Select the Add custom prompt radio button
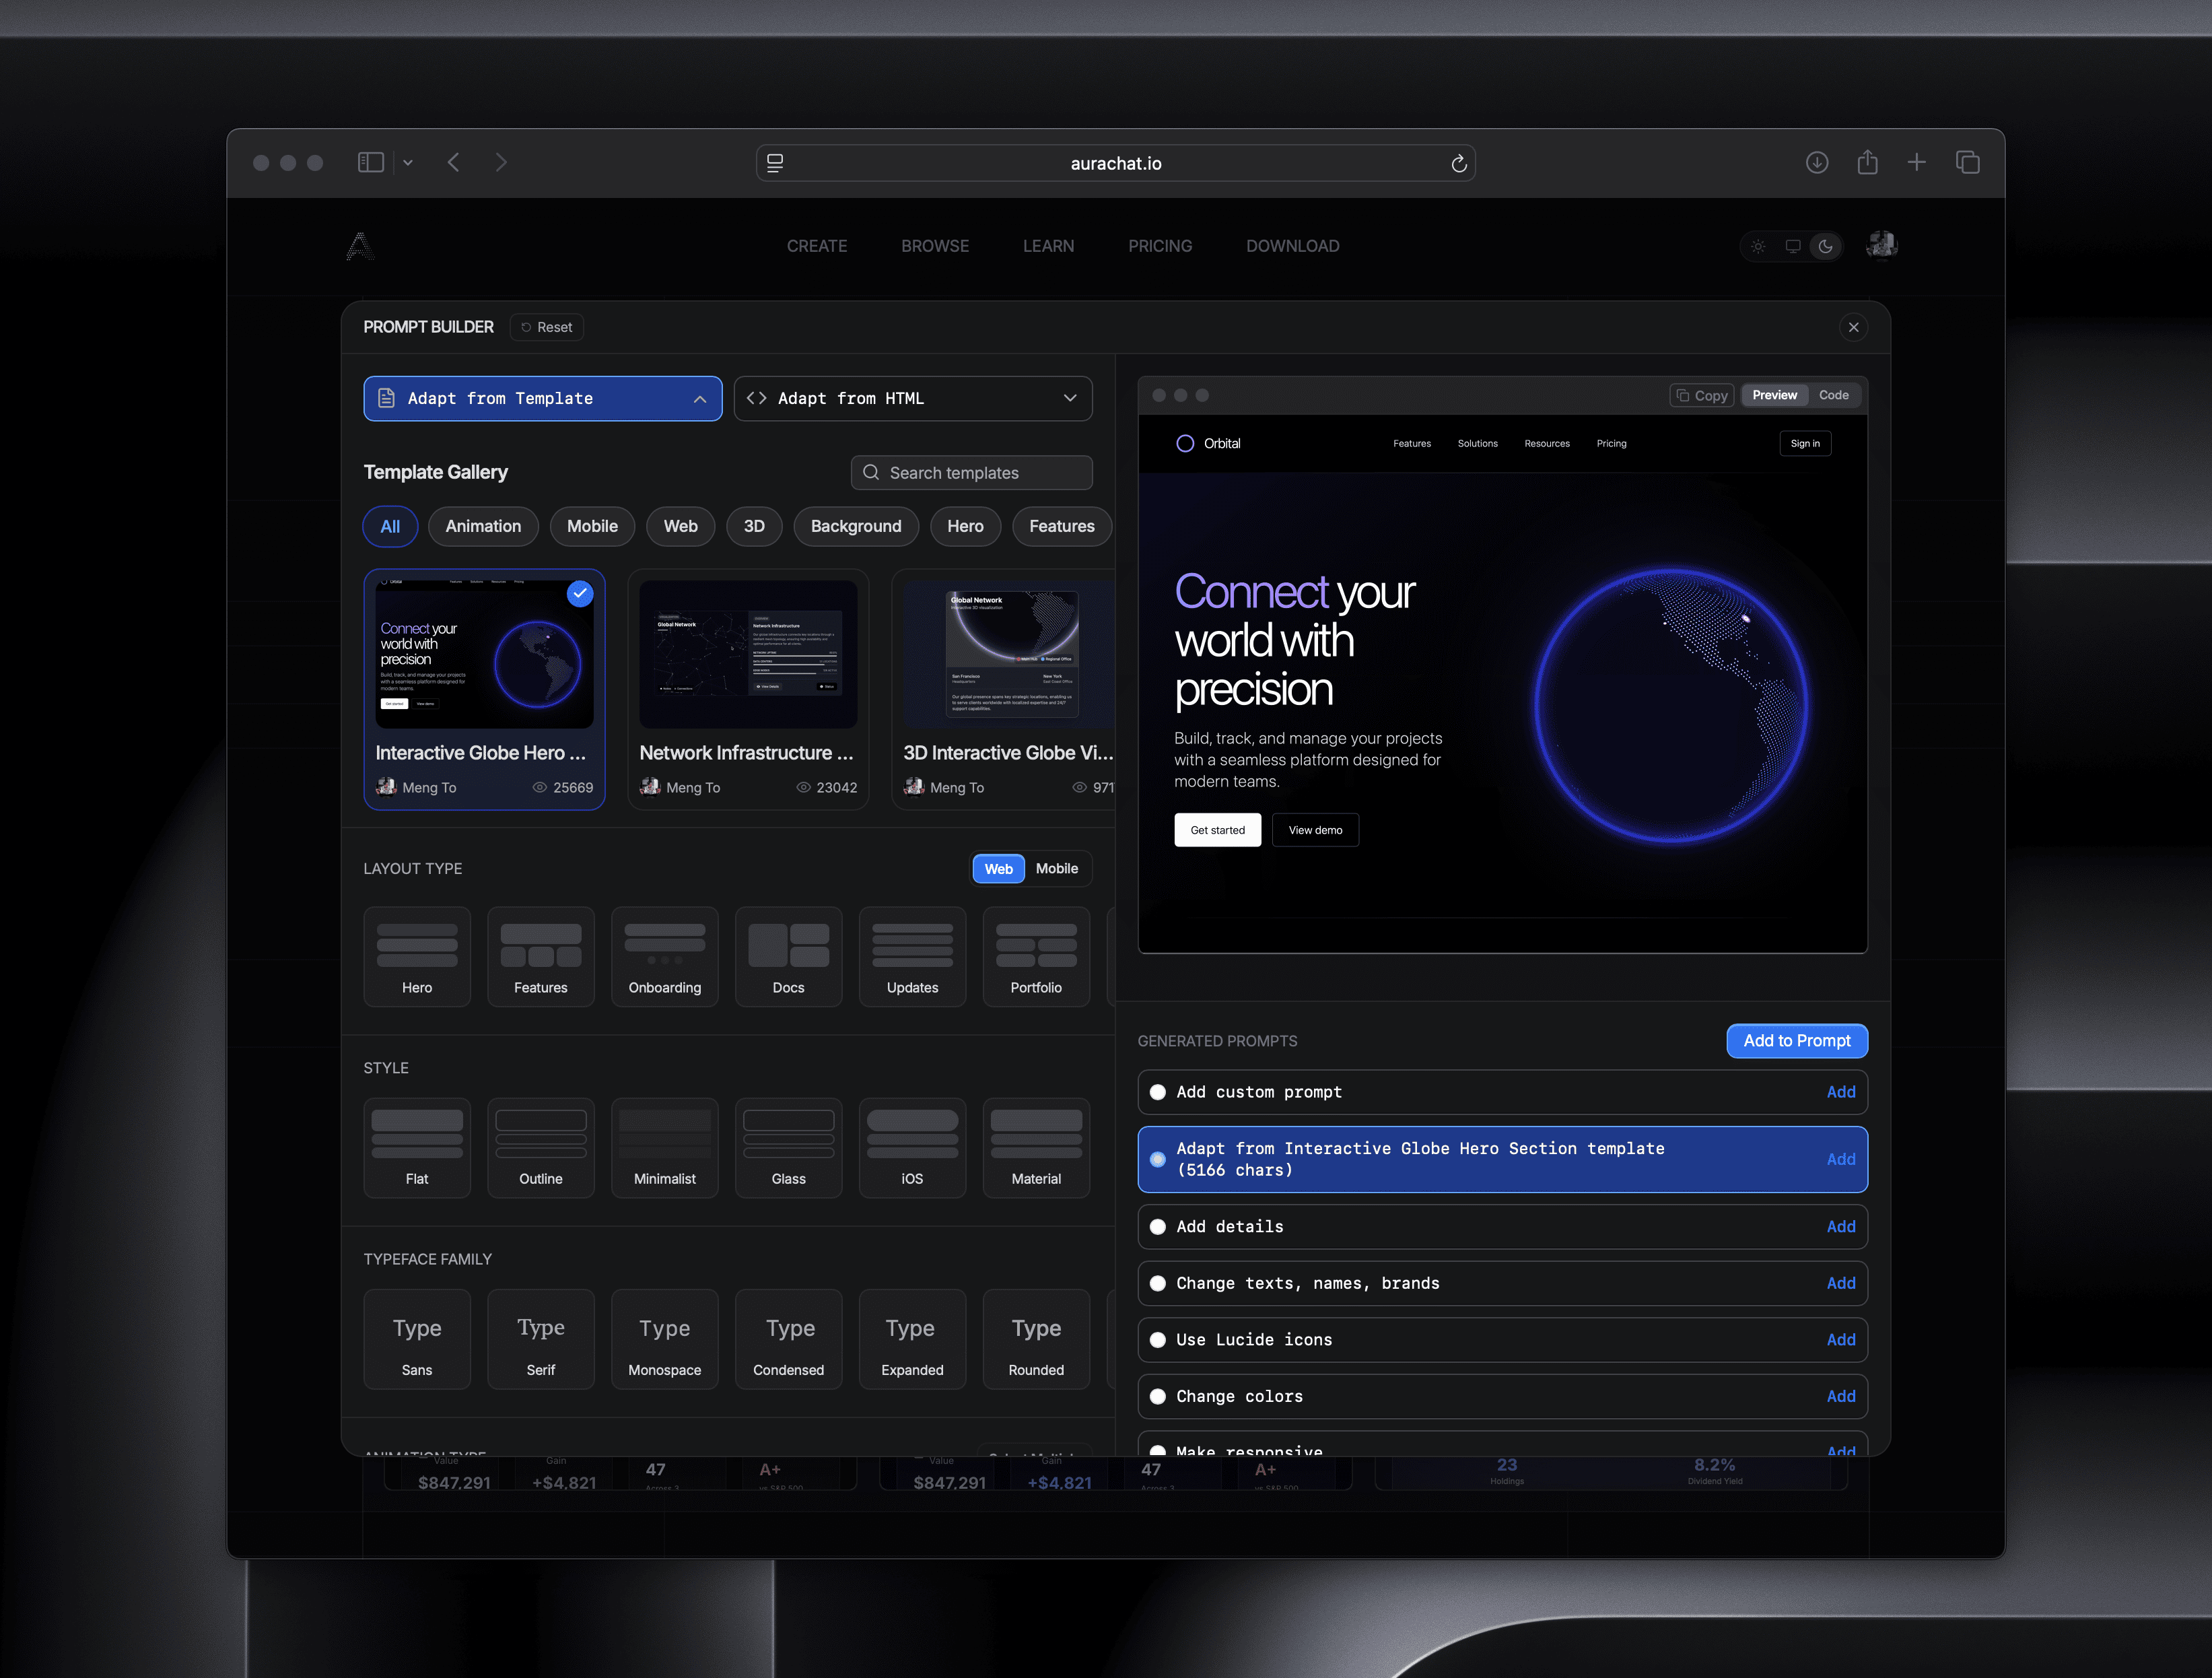2212x1678 pixels. point(1157,1092)
